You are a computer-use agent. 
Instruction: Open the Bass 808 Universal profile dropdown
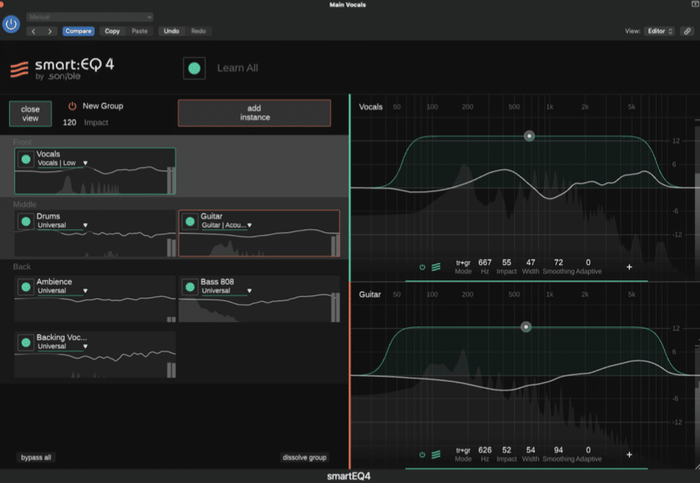(x=227, y=291)
